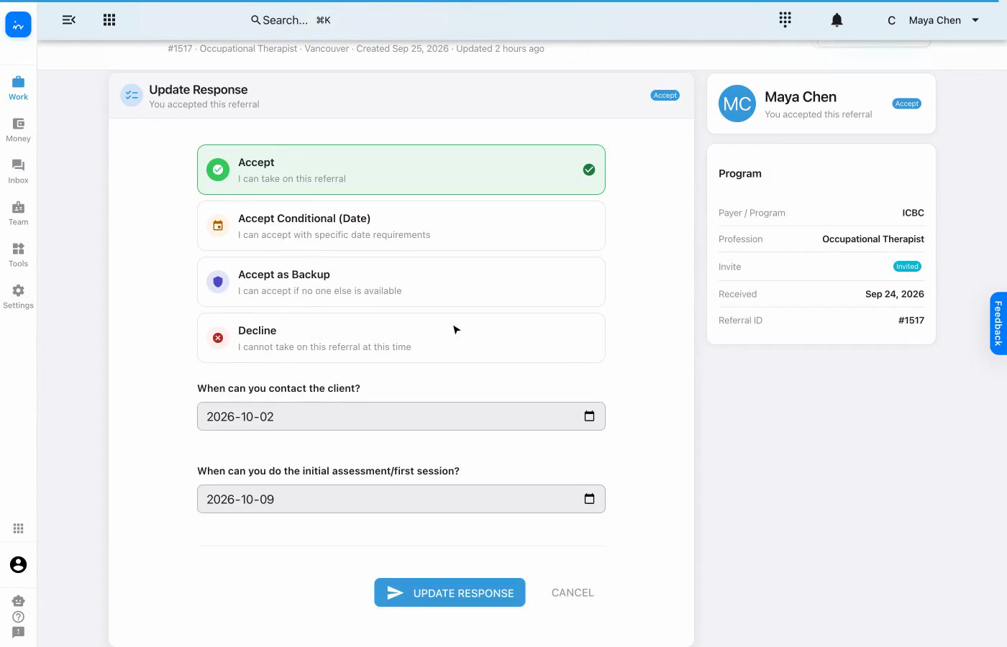Click the Accept badge in Update Response header

coord(665,96)
